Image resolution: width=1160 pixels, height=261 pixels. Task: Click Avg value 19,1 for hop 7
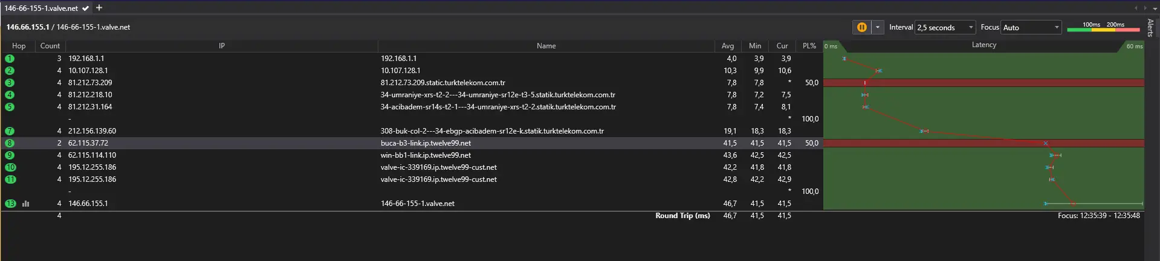pyautogui.click(x=730, y=131)
